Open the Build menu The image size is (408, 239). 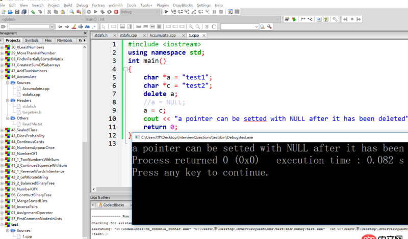click(68, 5)
